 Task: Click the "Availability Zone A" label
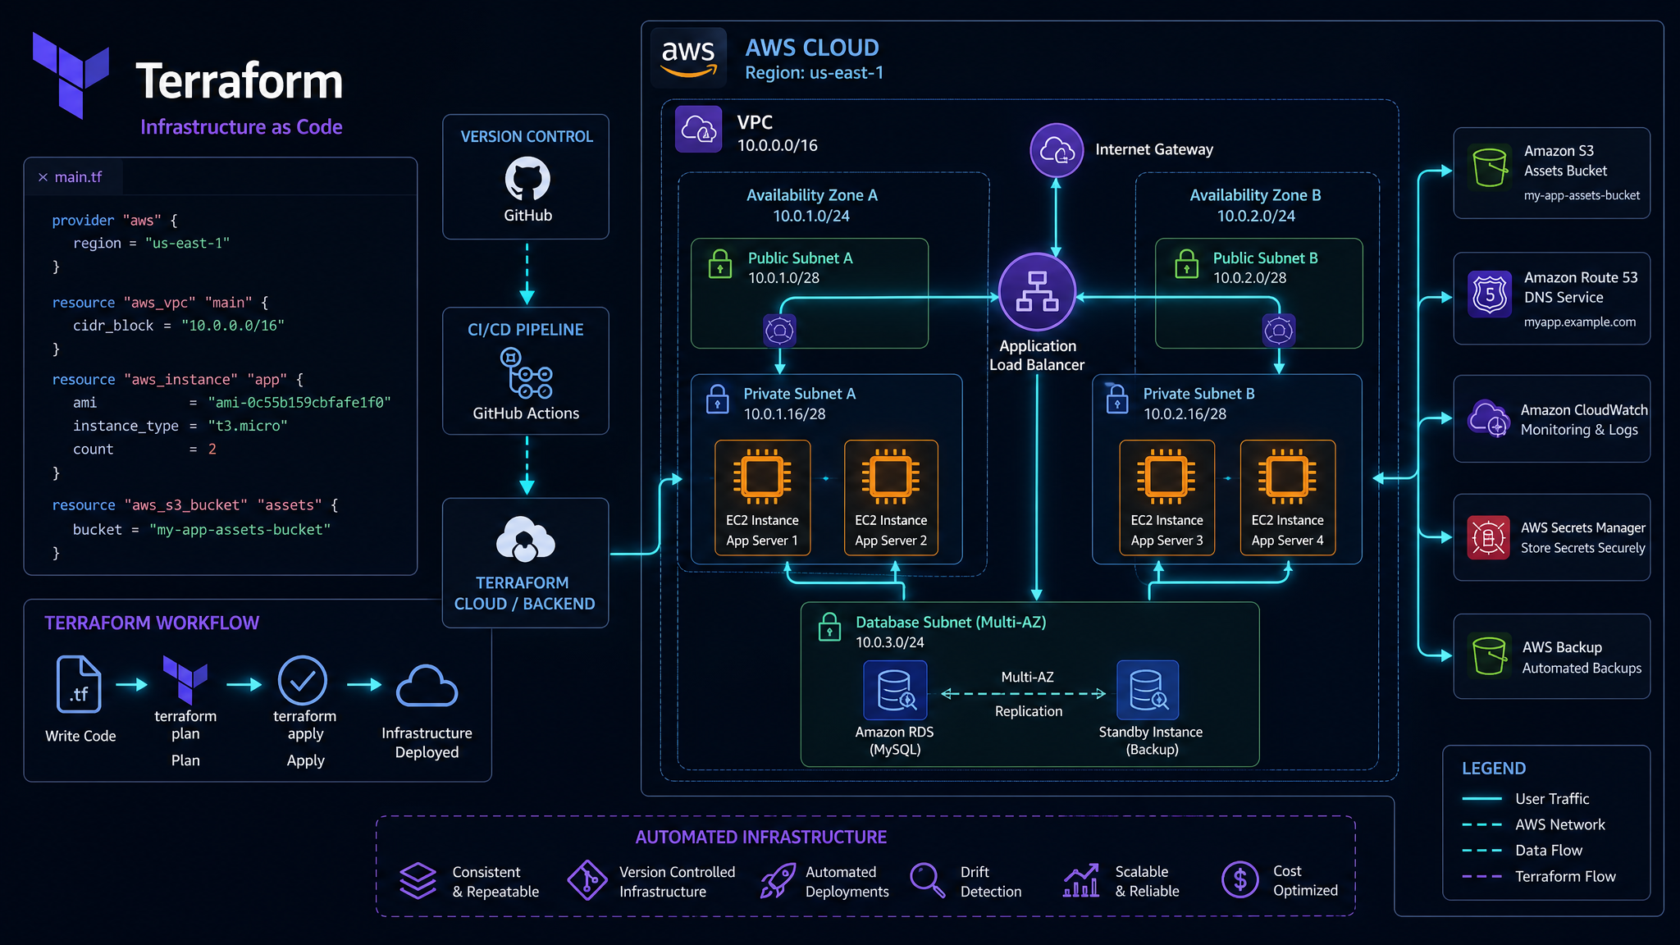pos(812,195)
